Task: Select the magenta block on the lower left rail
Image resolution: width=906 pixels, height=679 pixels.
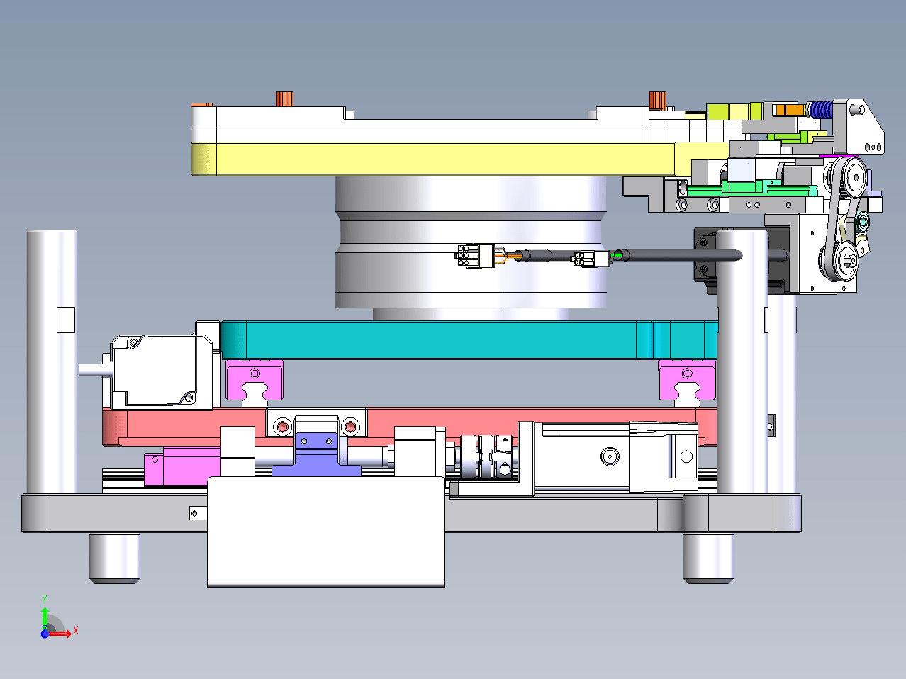Action: (x=182, y=466)
